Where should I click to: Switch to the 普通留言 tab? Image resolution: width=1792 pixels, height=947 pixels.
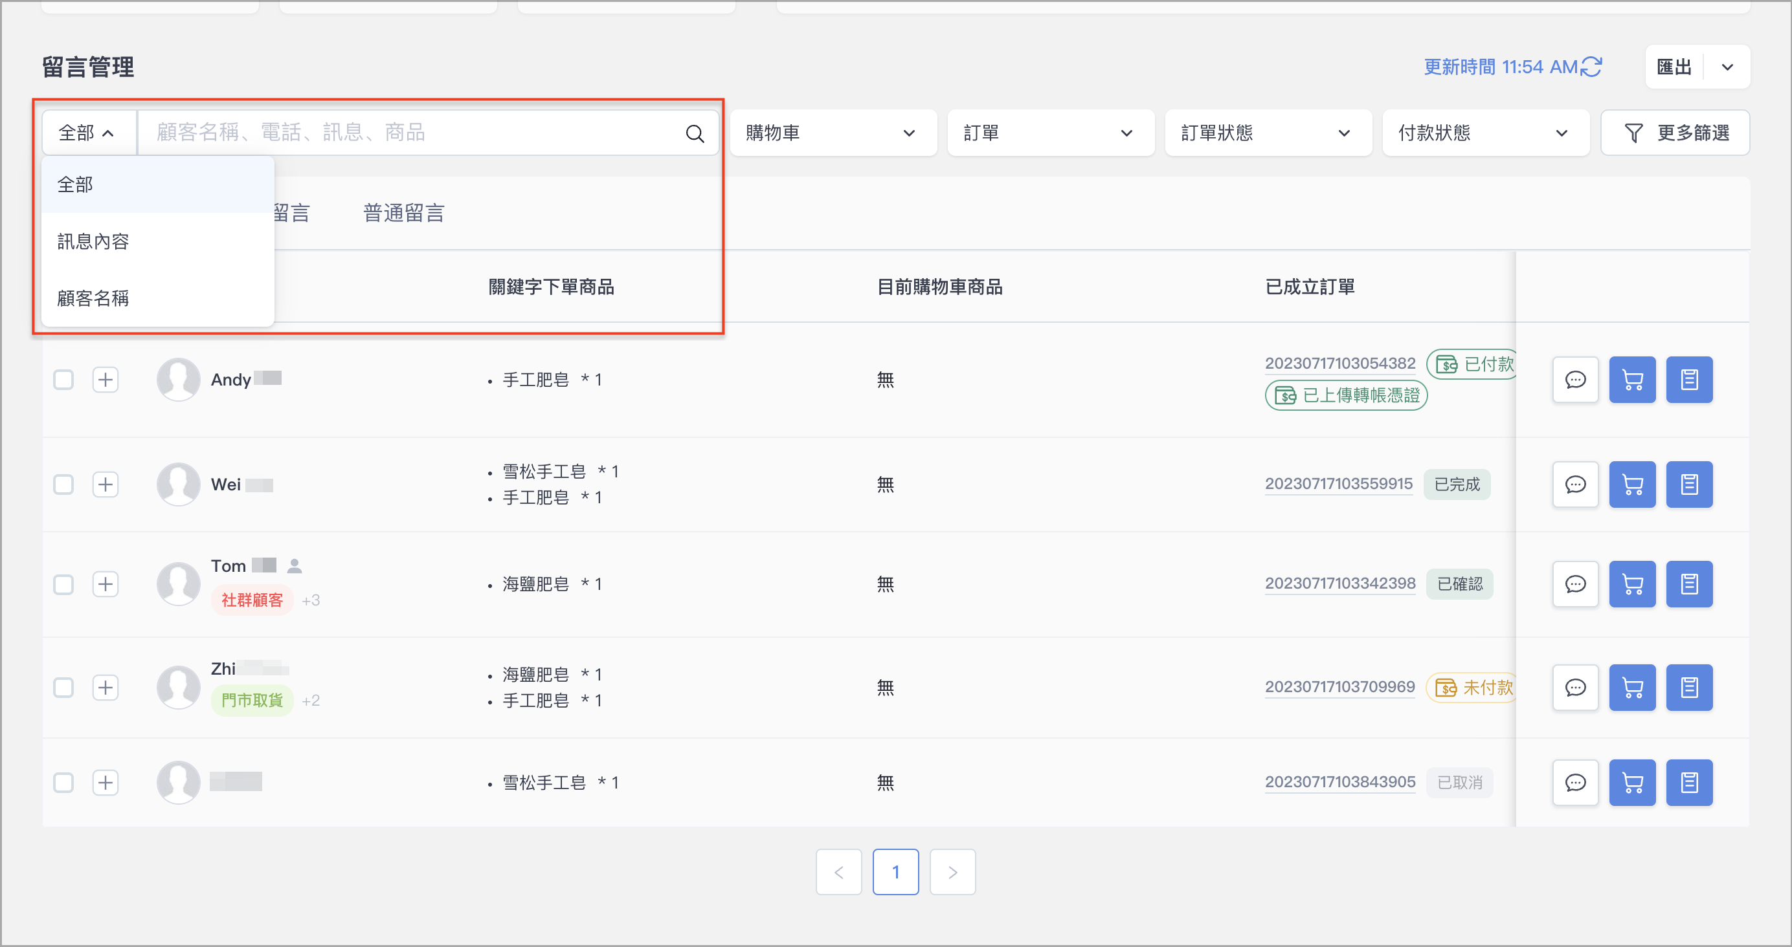(x=403, y=213)
